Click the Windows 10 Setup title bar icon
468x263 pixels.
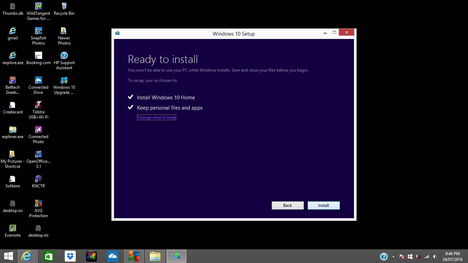(x=118, y=33)
